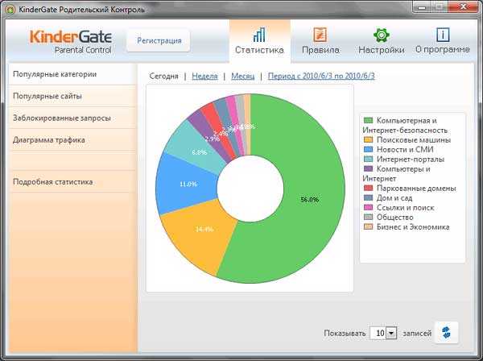
Task: Open the Период date range link
Action: (x=321, y=76)
